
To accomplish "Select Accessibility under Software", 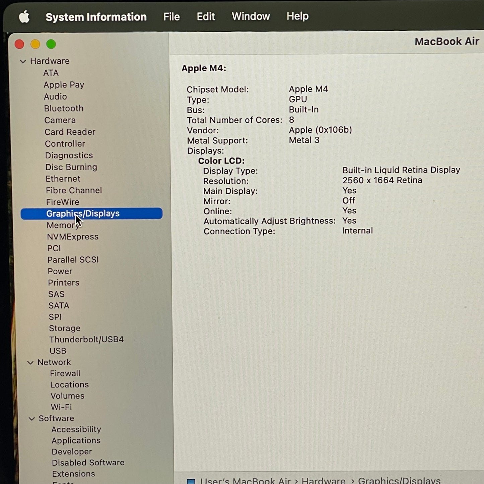I will pos(76,429).
